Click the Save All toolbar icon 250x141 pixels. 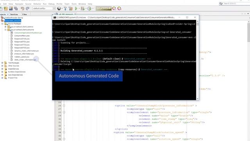(x=16, y=9)
